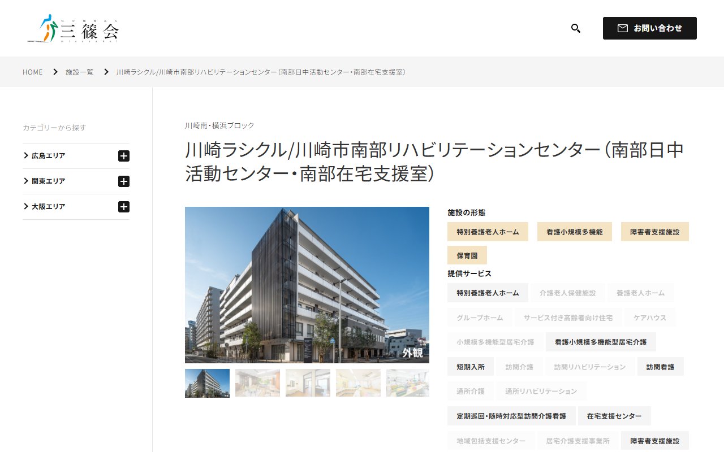Click the 通所介護 service tag
The height and width of the screenshot is (452, 724).
(471, 391)
